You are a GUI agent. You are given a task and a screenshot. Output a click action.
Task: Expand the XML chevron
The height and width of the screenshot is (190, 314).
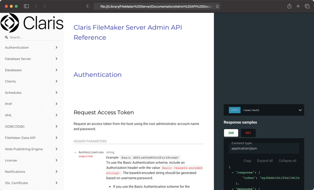coord(57,115)
